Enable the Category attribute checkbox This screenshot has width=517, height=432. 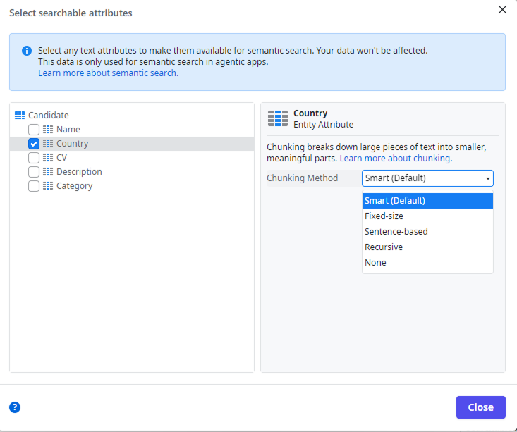click(x=34, y=186)
